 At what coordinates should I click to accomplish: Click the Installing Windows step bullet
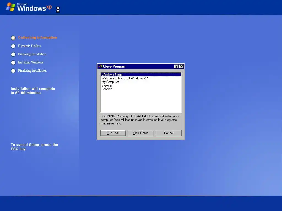coord(13,62)
